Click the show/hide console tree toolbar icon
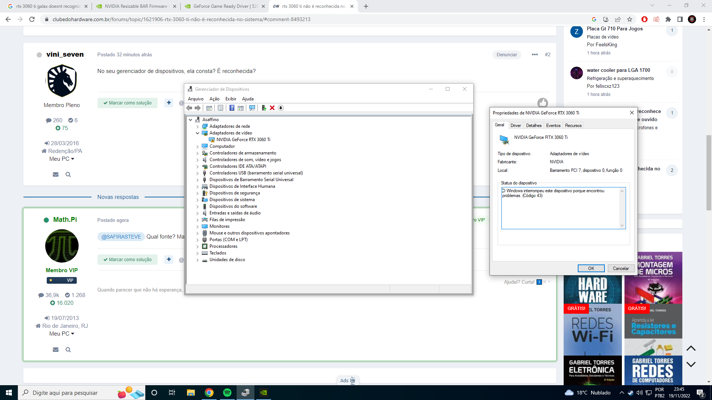The image size is (712, 400). tap(209, 108)
